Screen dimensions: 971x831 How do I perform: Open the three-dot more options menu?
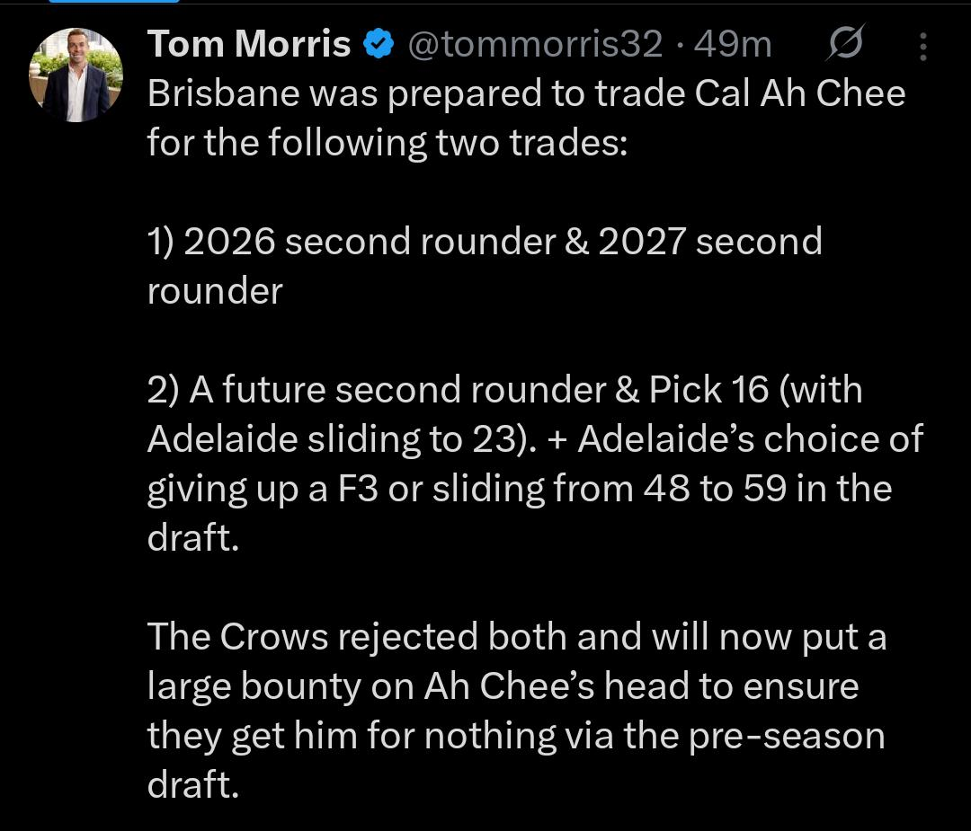point(922,47)
